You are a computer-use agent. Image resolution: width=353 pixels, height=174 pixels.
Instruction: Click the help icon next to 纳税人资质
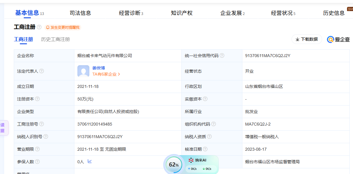click(209, 137)
